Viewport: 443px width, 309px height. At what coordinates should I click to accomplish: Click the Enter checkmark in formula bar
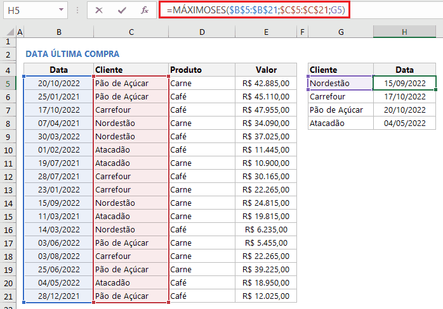pyautogui.click(x=122, y=10)
